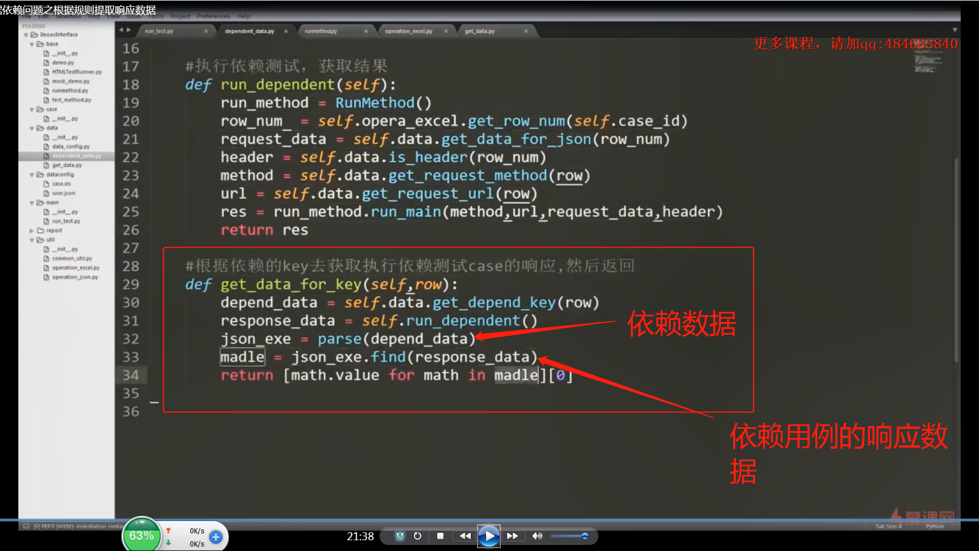Click the repeat loop icon in the player
Viewport: 979px width, 551px height.
pyautogui.click(x=417, y=536)
